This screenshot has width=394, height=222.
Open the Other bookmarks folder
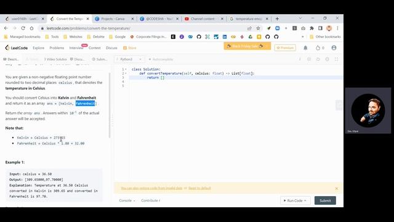tap(325, 37)
